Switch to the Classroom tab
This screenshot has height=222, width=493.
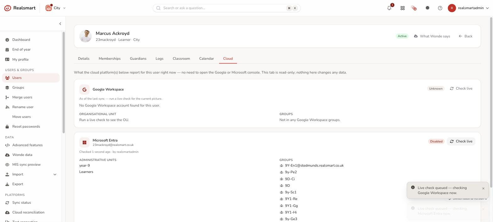click(181, 58)
